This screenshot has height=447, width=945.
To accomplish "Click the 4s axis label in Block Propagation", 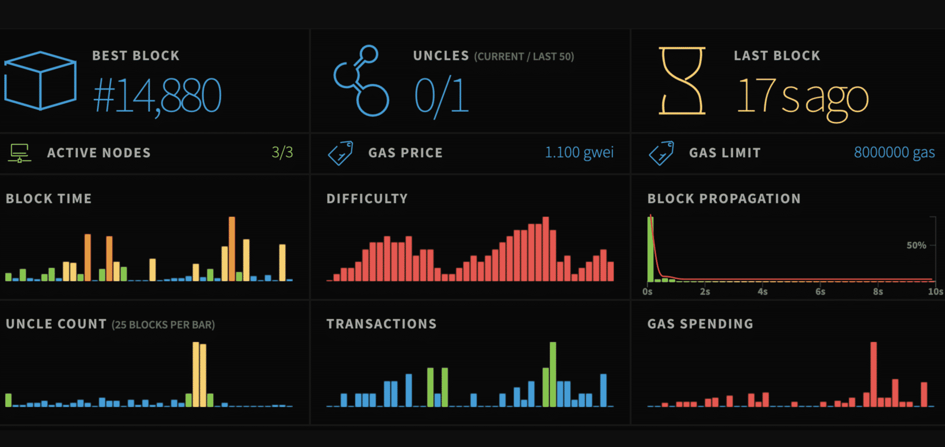I will pos(762,292).
